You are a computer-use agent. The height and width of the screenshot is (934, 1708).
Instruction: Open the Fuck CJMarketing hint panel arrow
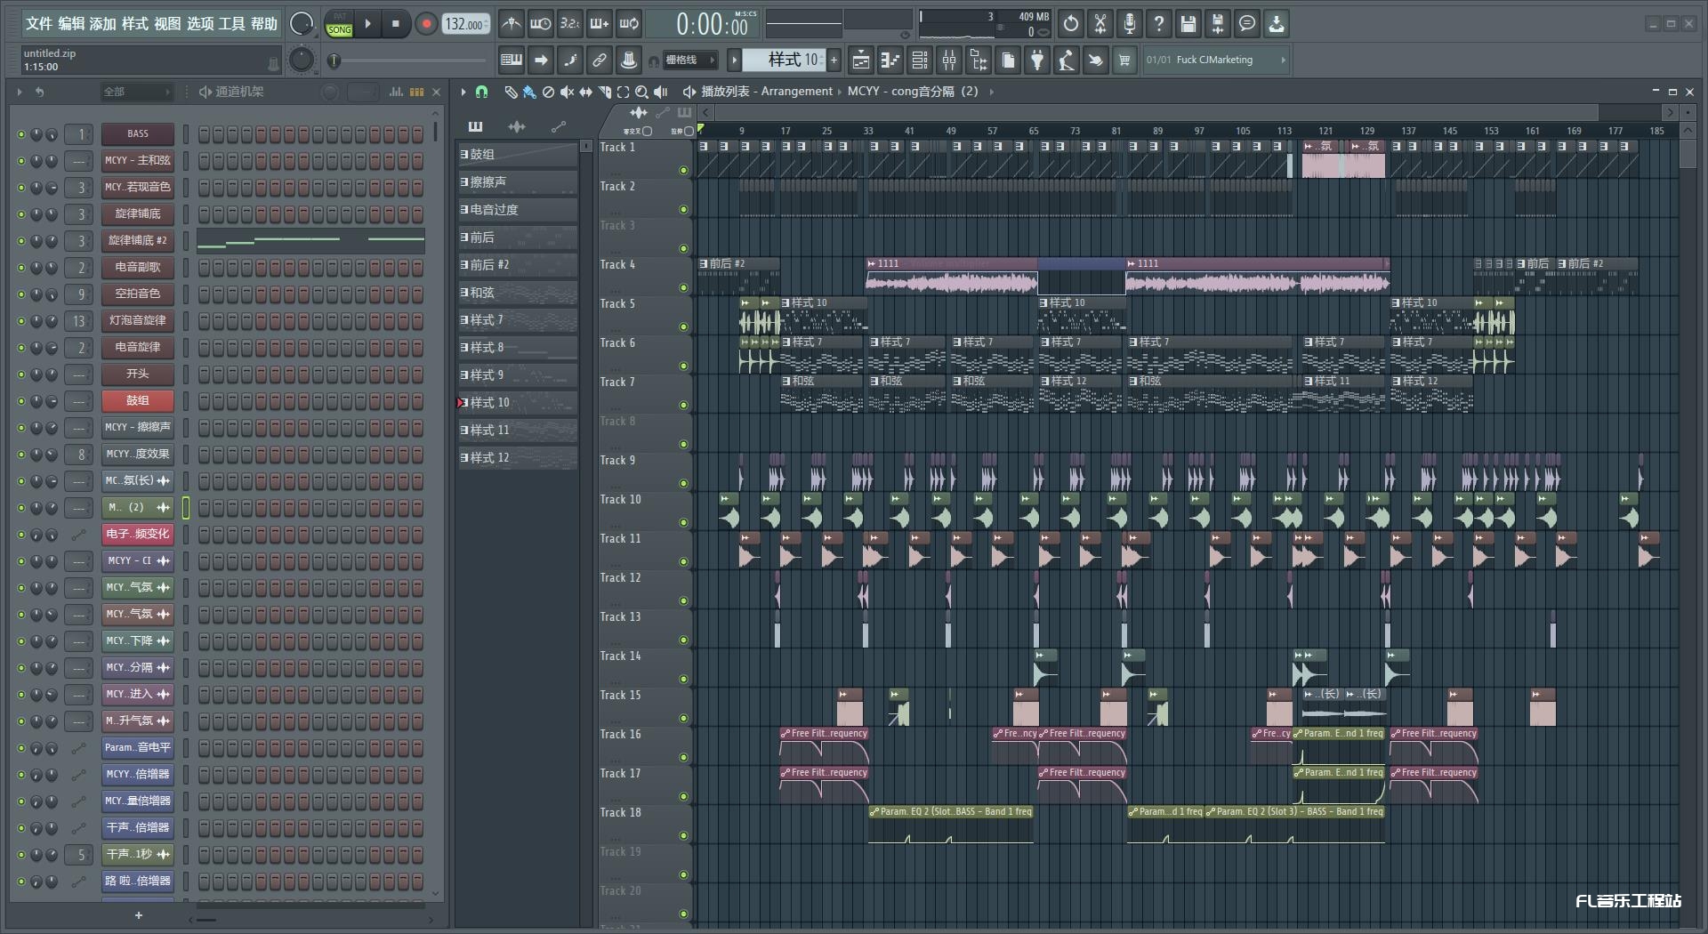1283,60
